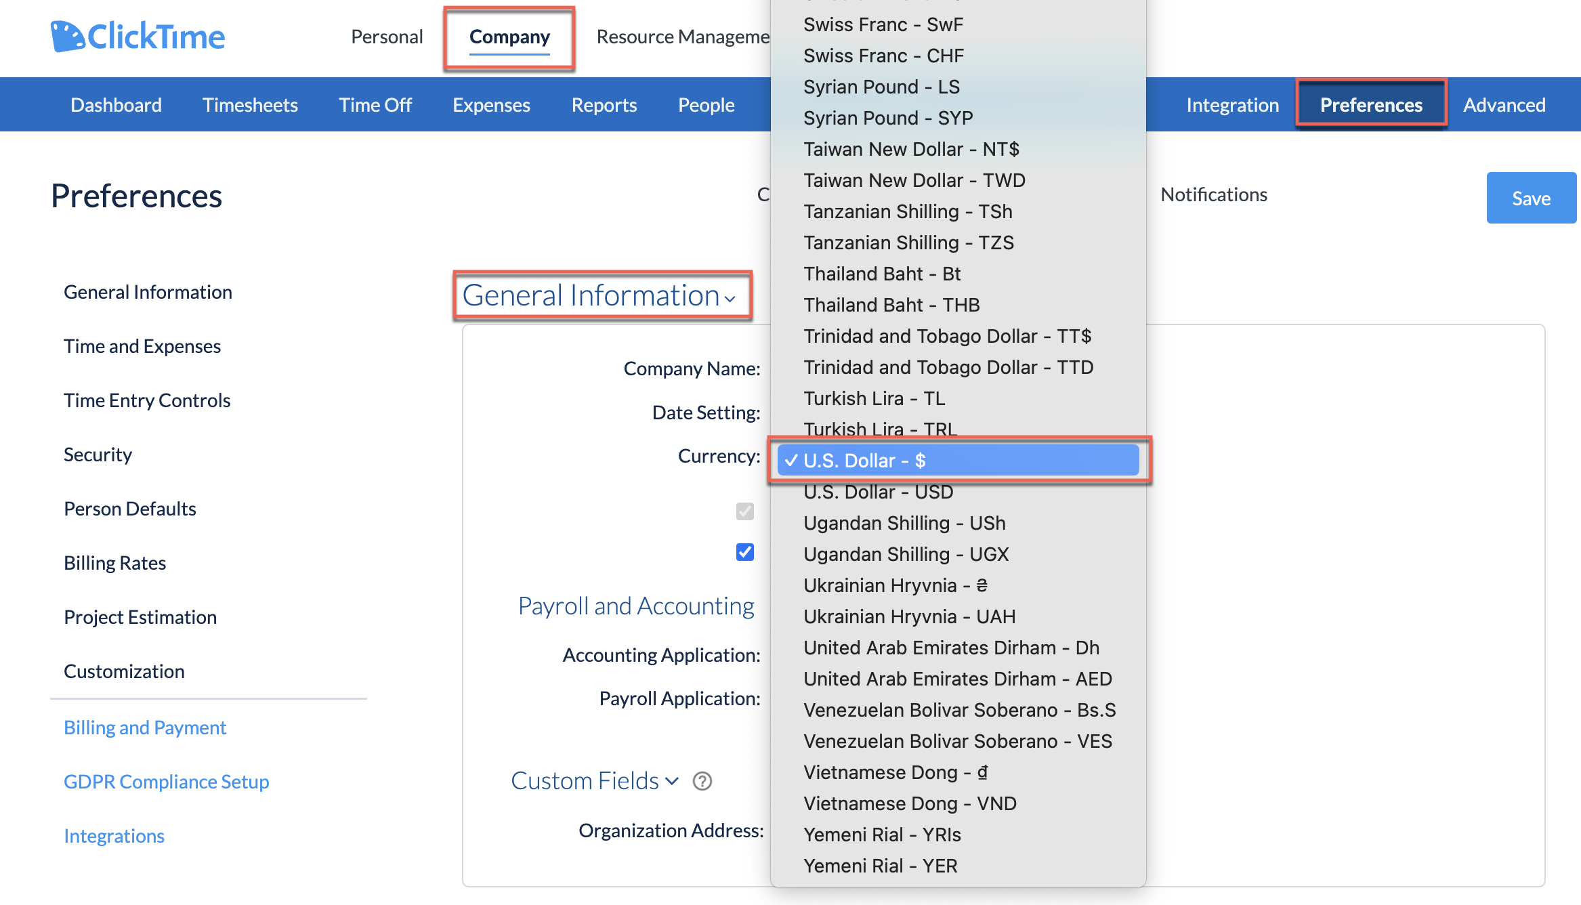Open Reports menu item
The width and height of the screenshot is (1581, 905).
604,105
